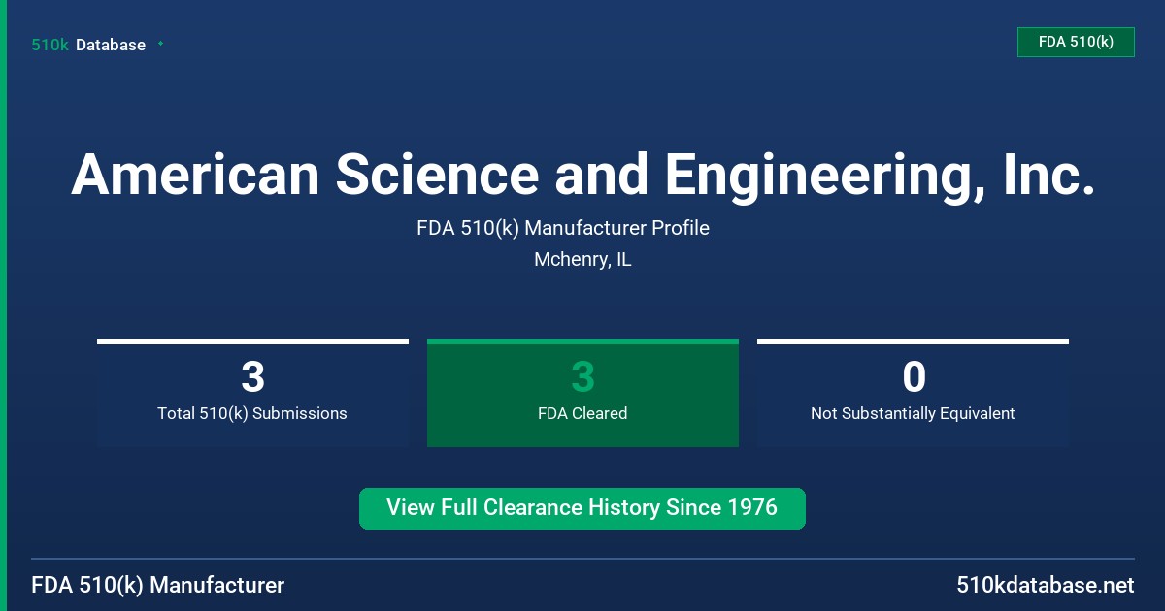Select the FDA 510(k) Manufacturer Profile subtitle

563,228
